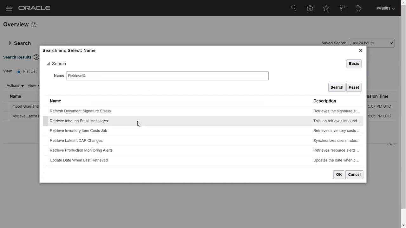
Task: Expand the Overview Search section
Action: point(10,43)
